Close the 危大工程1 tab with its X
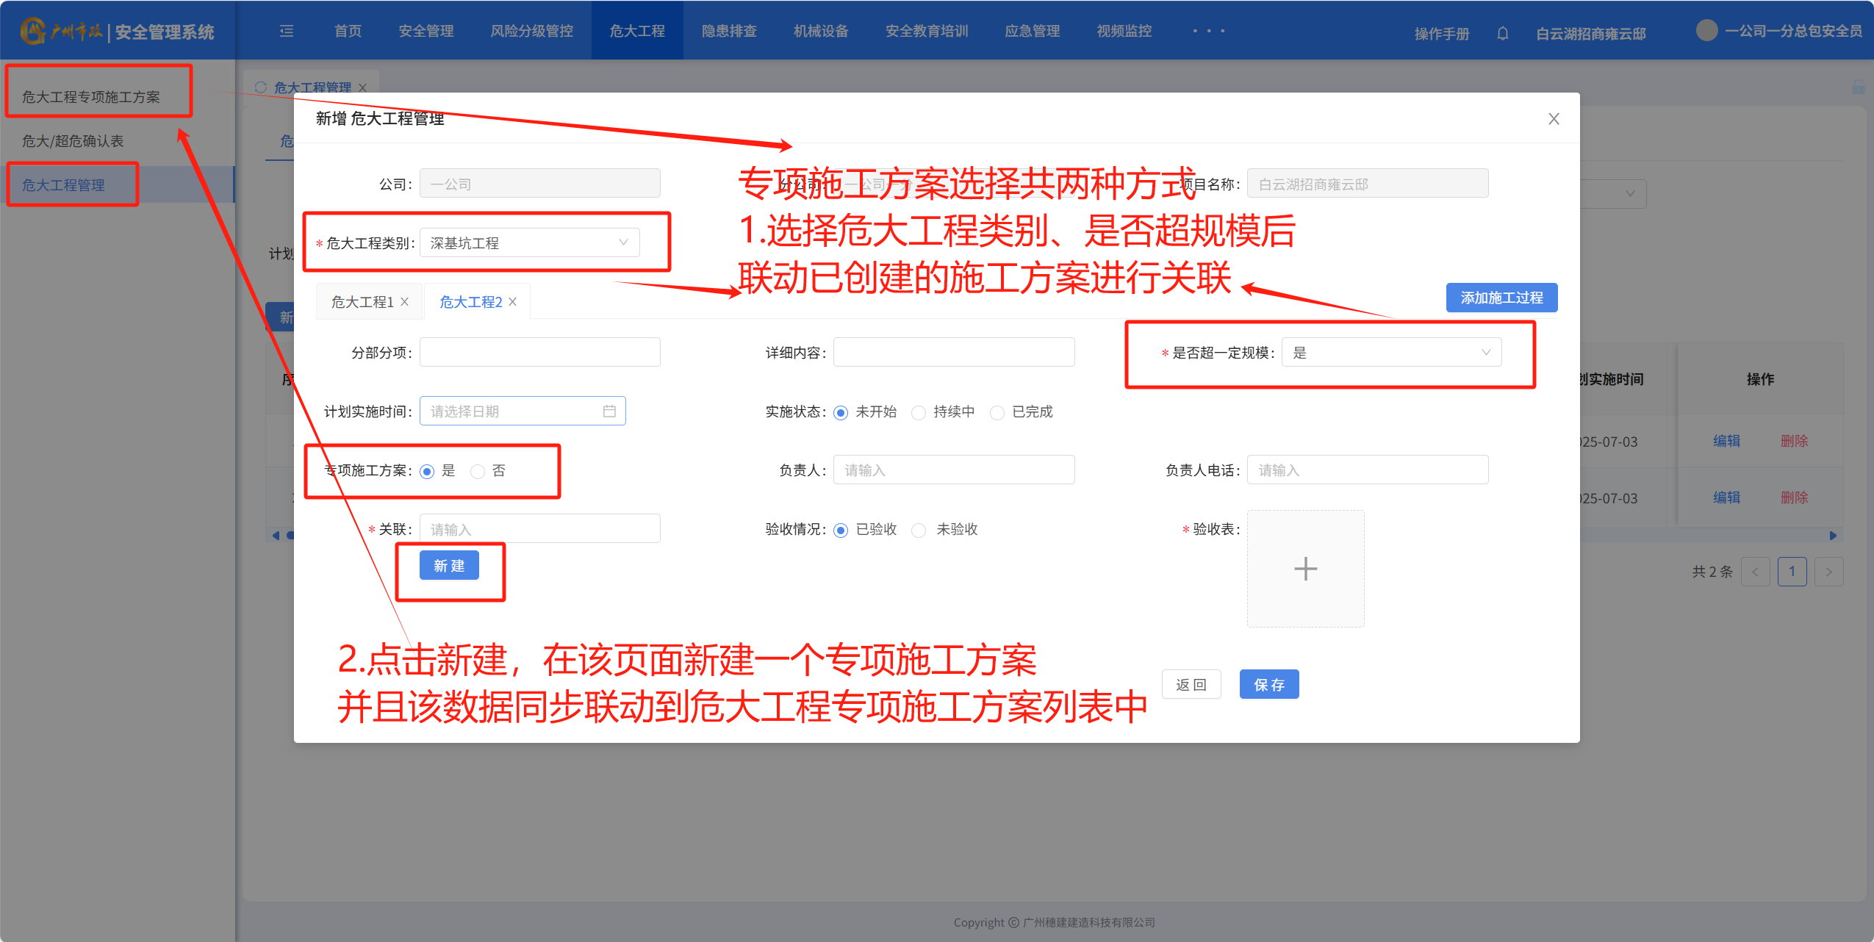The width and height of the screenshot is (1874, 942). click(405, 302)
